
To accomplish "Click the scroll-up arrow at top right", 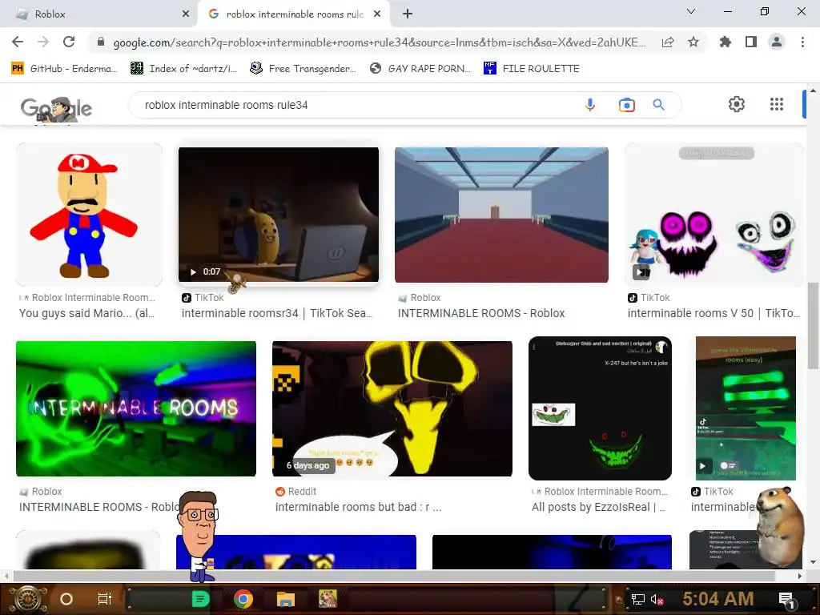I will pyautogui.click(x=814, y=90).
